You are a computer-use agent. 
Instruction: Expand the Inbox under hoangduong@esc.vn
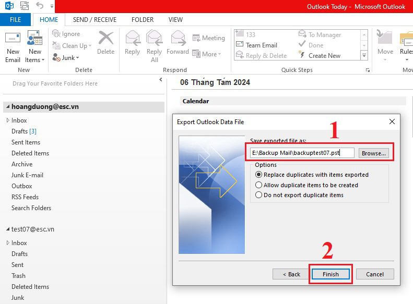(8, 120)
